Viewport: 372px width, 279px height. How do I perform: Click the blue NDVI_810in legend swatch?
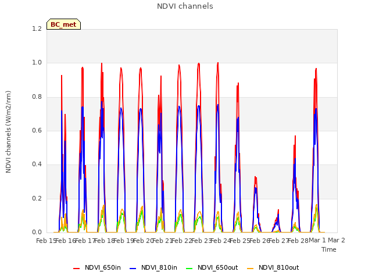(x=133, y=269)
